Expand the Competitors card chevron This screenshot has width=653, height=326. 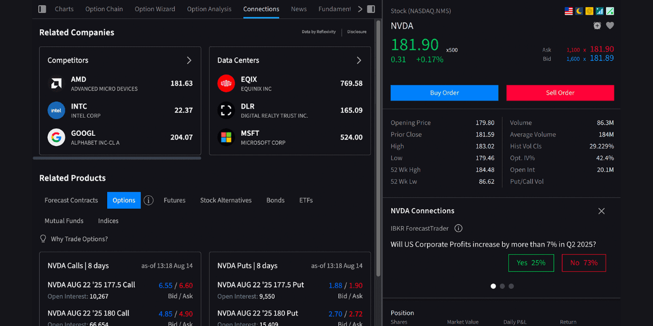click(x=189, y=60)
